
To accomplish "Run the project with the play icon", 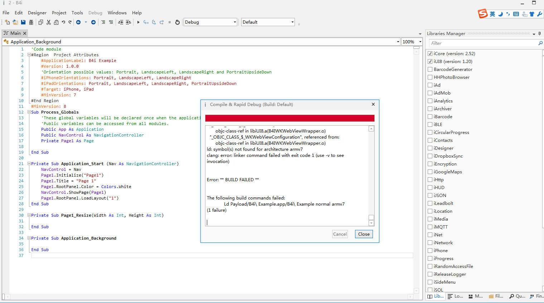I will coord(139,22).
